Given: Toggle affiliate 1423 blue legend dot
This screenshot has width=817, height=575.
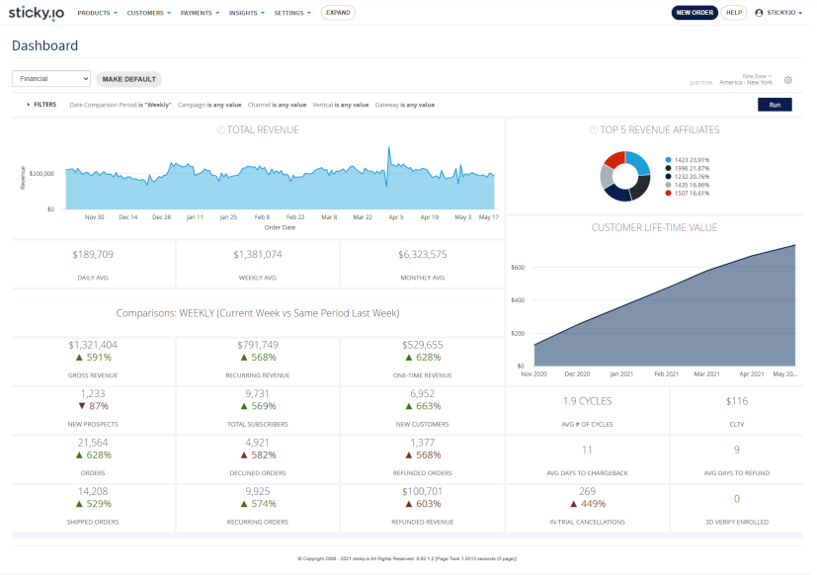Looking at the screenshot, I should pyautogui.click(x=669, y=159).
